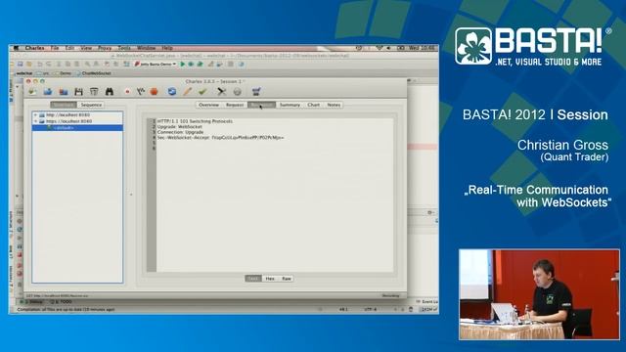Viewport: 626px width, 352px height.
Task: Click the Demo breadcrumb in the IDE
Action: point(64,73)
